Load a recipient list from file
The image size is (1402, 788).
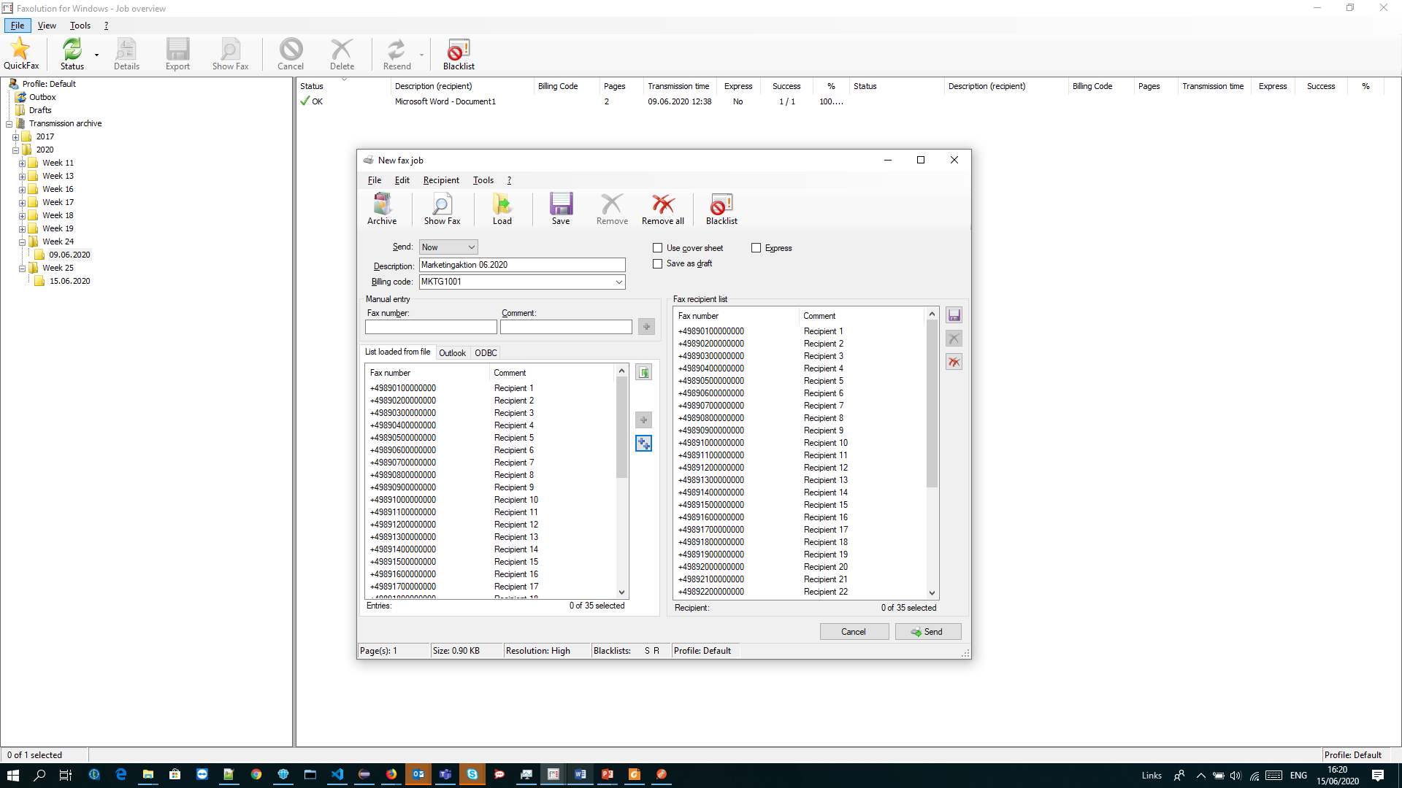502,209
